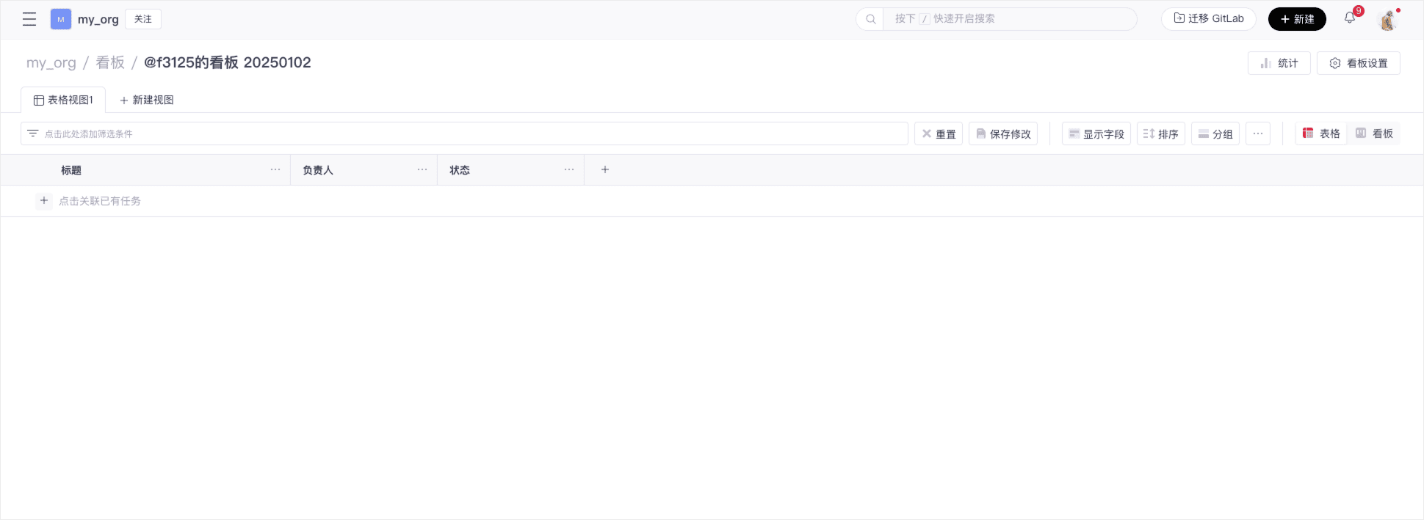Open the 分组 grouping options
Image resolution: width=1424 pixels, height=520 pixels.
pyautogui.click(x=1215, y=133)
